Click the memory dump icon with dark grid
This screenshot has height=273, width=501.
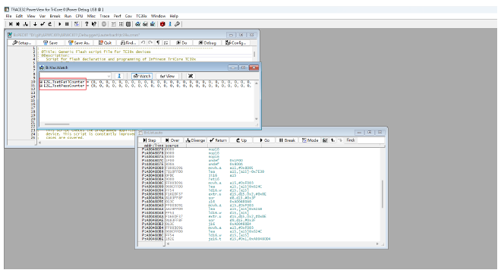pos(128,24)
